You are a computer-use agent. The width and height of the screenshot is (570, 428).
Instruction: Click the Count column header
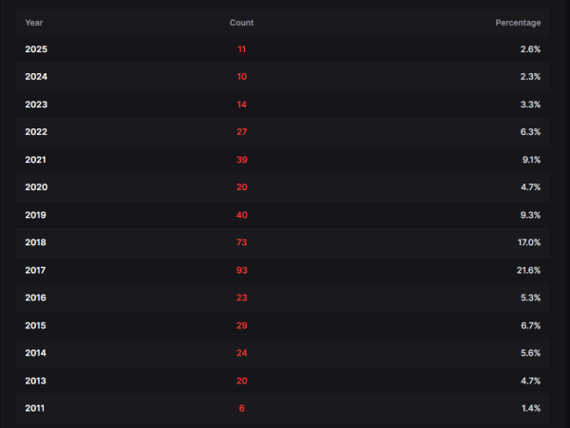[241, 23]
